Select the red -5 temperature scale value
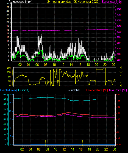 pyautogui.click(x=119, y=138)
